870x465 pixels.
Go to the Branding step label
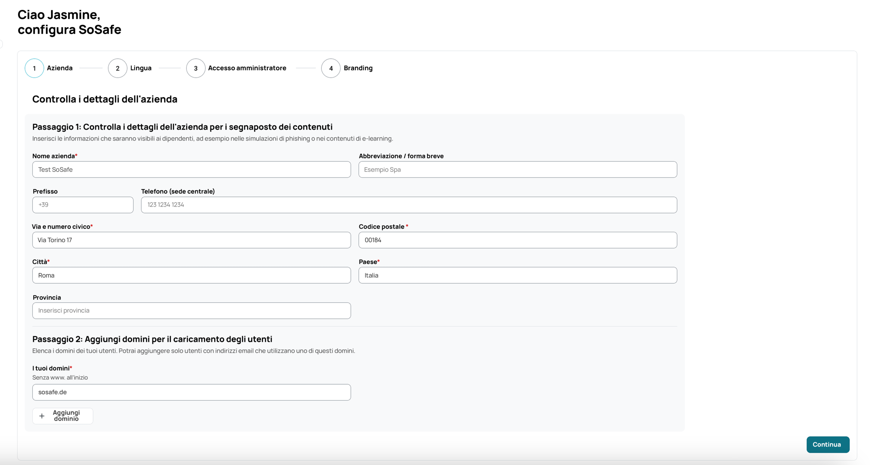click(x=358, y=68)
